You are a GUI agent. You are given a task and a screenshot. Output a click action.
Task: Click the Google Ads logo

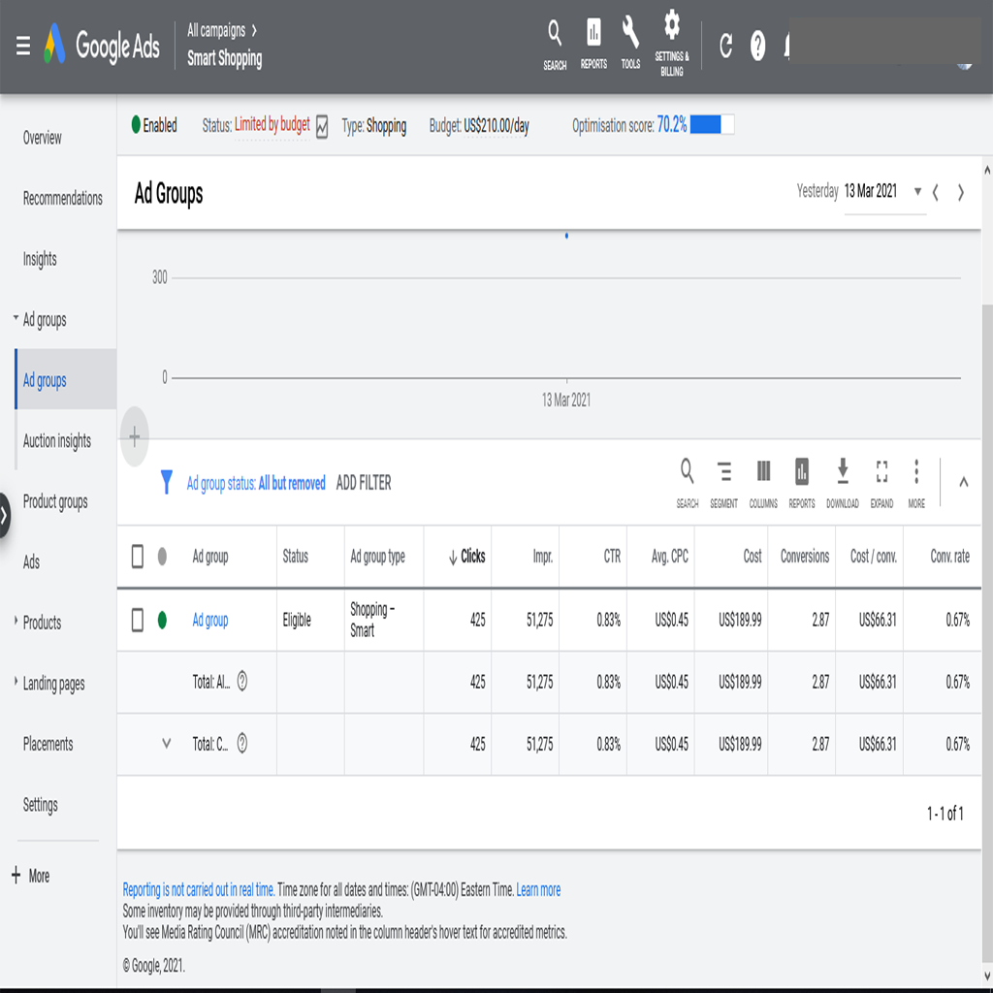pos(102,45)
